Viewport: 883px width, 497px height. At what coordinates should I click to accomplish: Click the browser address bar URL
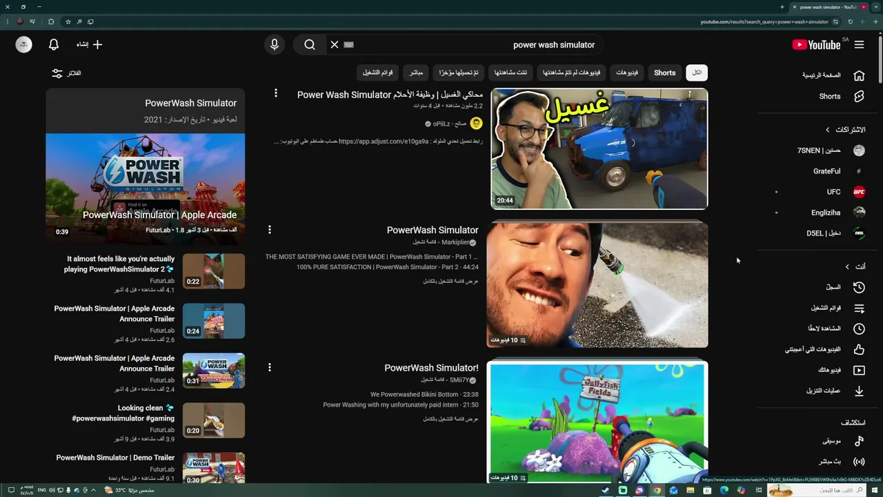click(764, 22)
